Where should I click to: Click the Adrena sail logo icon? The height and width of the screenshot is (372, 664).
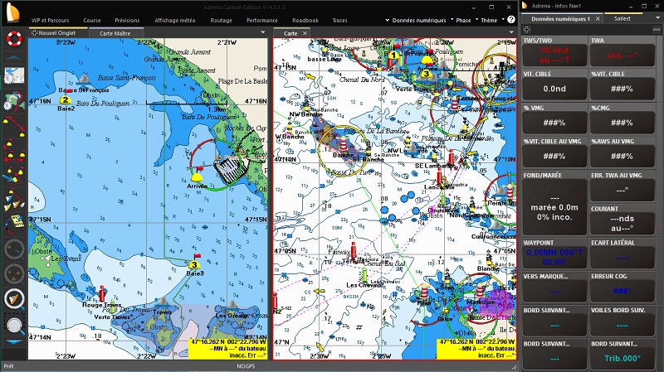(12, 12)
